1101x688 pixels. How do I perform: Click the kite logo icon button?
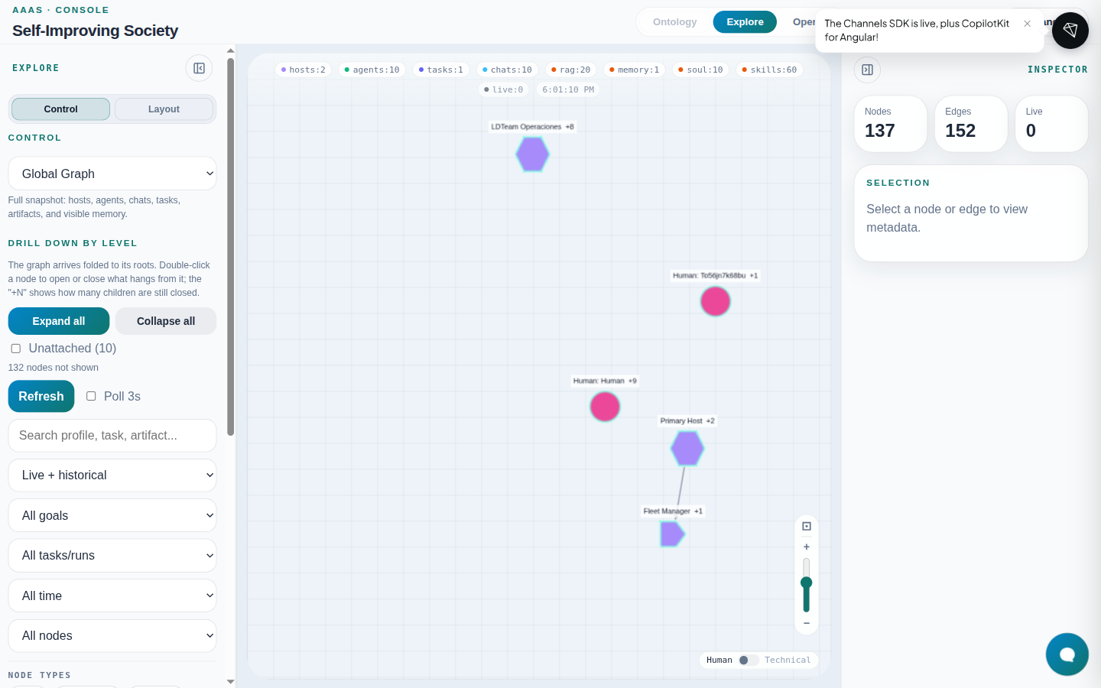coord(1070,31)
